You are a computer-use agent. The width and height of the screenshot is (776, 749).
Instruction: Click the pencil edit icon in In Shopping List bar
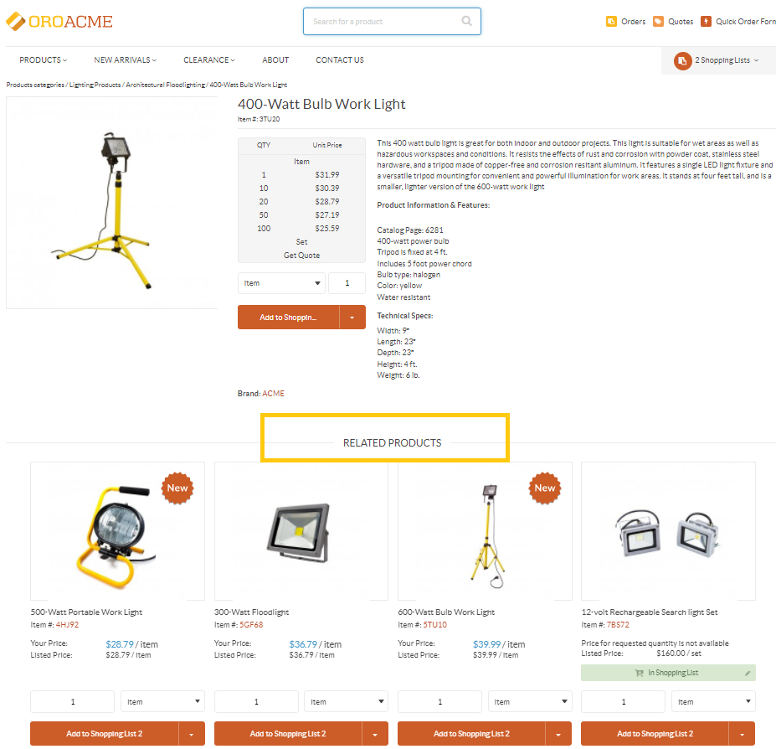point(748,673)
